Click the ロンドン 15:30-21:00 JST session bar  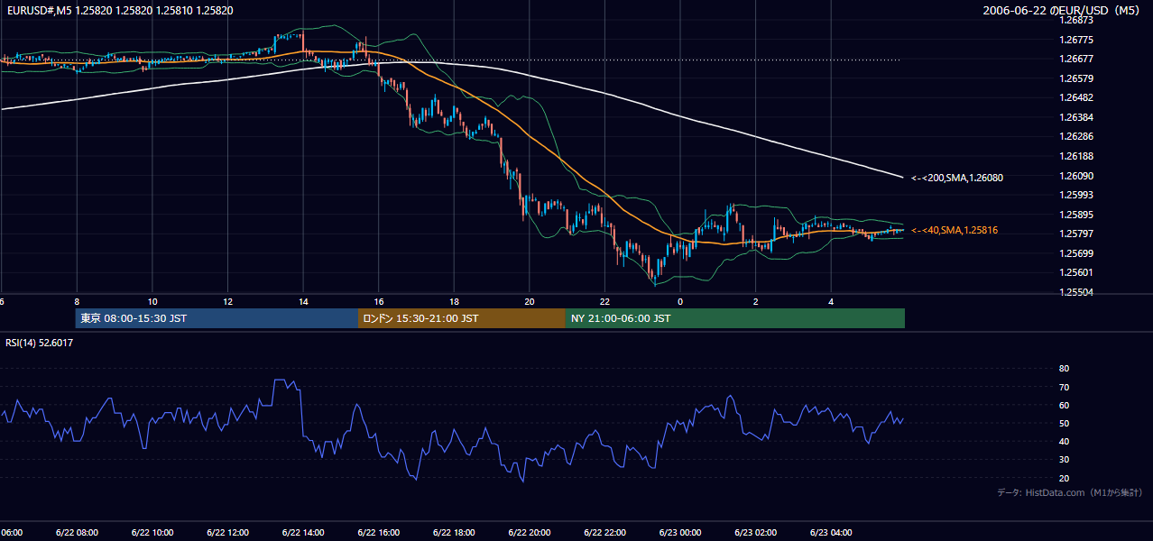(462, 318)
